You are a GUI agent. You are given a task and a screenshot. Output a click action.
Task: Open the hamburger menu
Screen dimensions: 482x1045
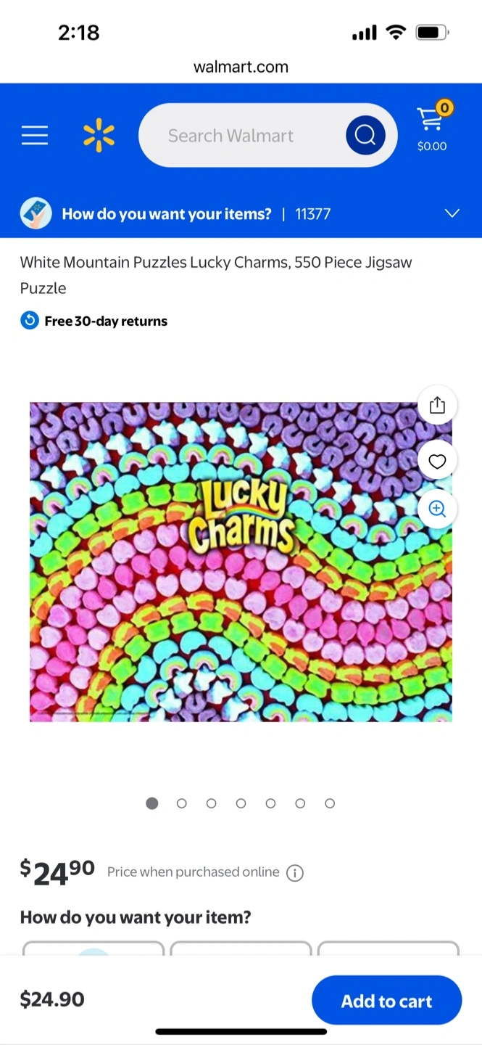tap(34, 135)
